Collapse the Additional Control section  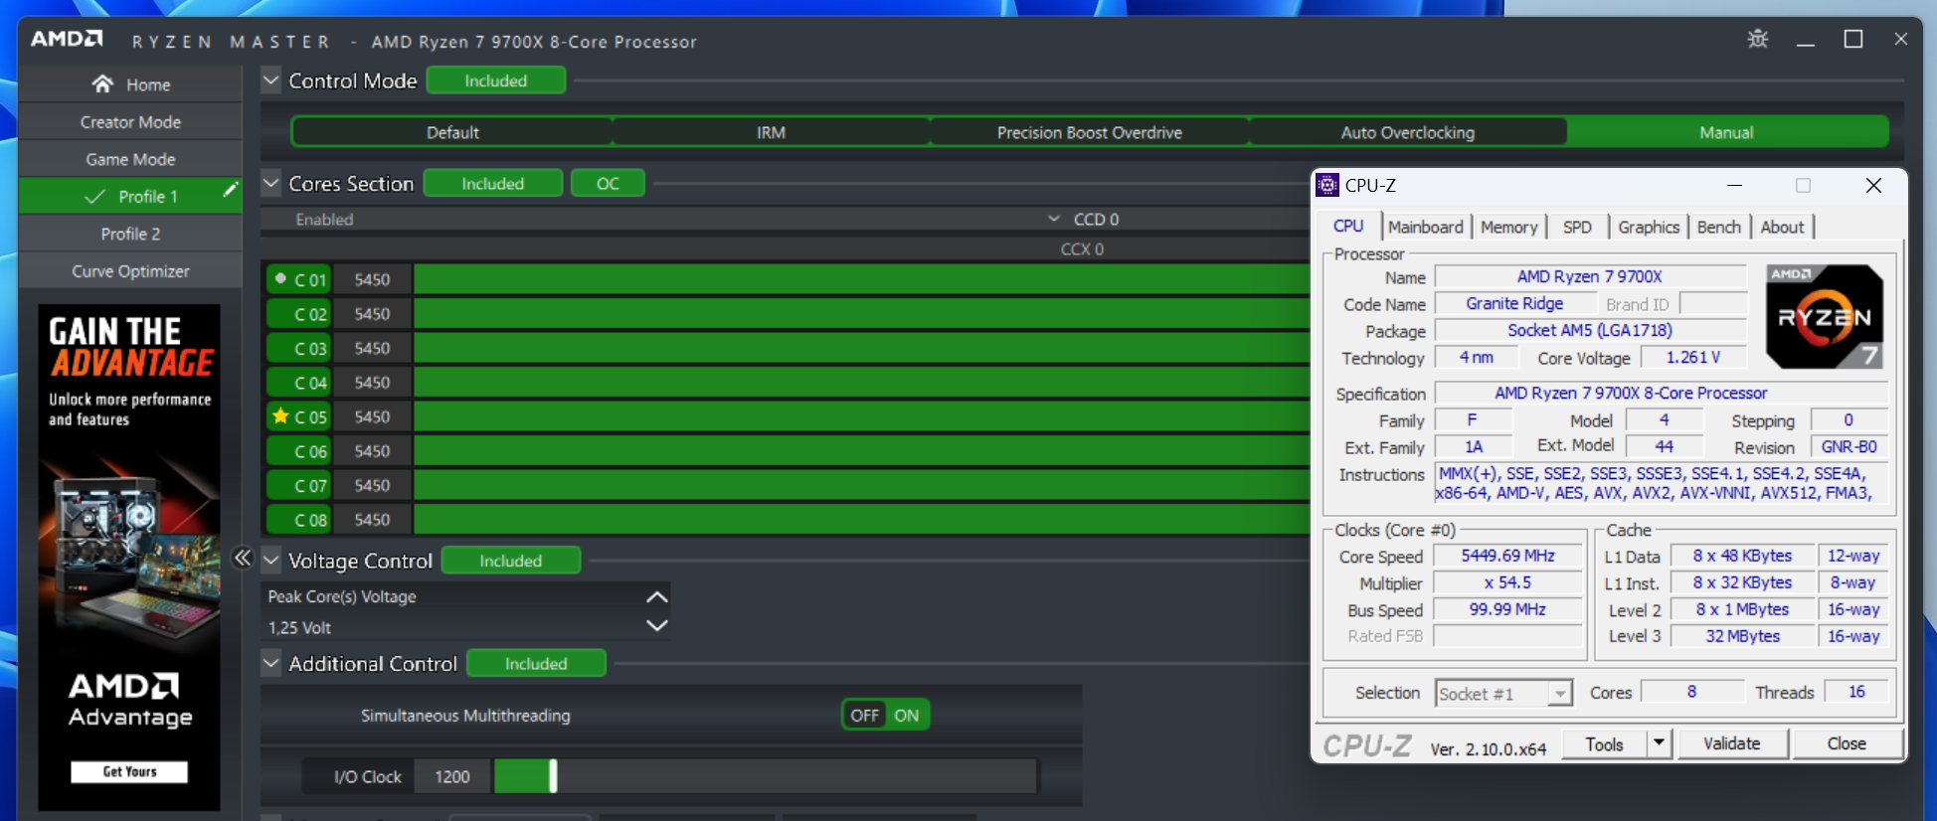pyautogui.click(x=270, y=662)
